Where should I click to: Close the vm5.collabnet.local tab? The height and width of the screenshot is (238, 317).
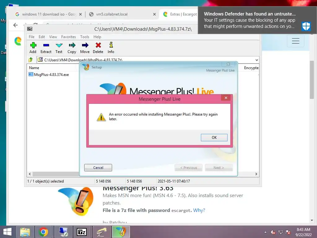point(154,14)
